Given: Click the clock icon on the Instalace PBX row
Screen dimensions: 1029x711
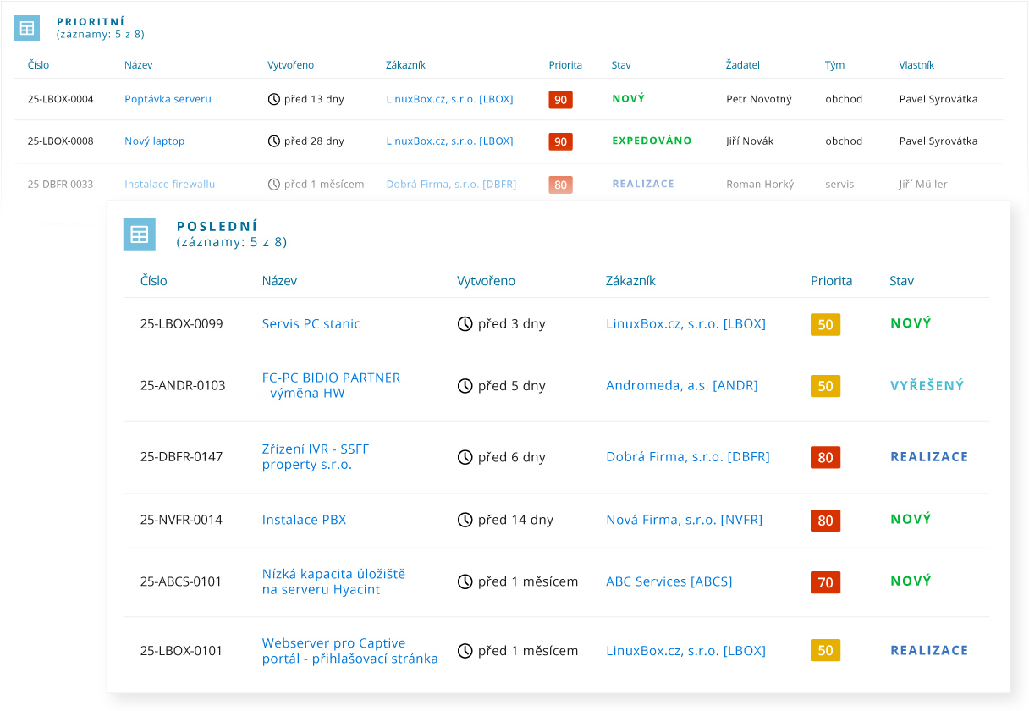Looking at the screenshot, I should [463, 520].
